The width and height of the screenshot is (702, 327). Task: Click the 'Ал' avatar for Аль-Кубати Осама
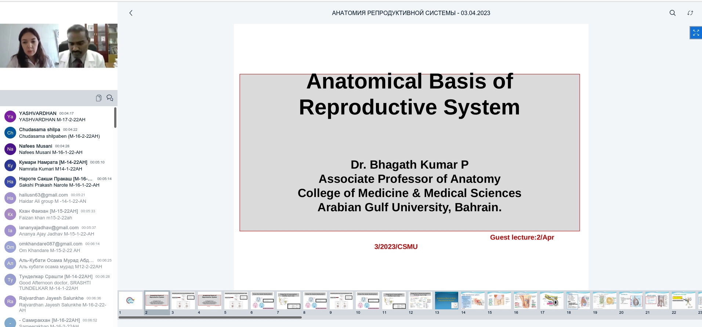(10, 263)
